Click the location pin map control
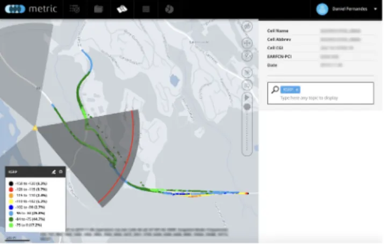384x244 pixels. (247, 56)
